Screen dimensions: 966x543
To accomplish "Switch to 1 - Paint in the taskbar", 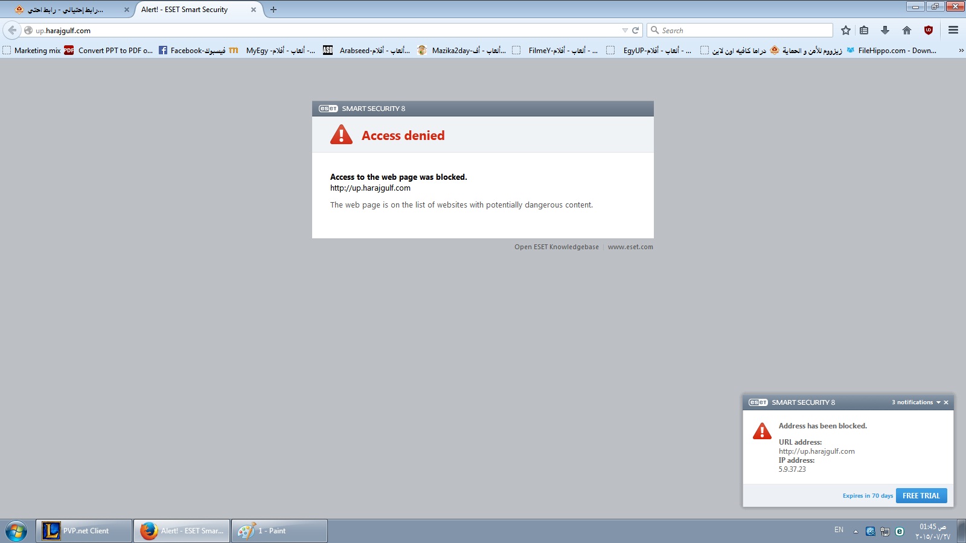I will (280, 531).
